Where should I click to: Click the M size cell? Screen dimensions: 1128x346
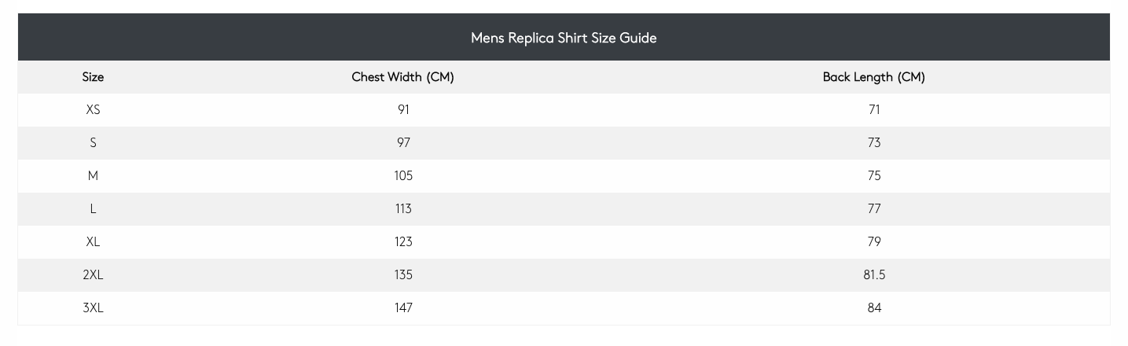click(93, 176)
